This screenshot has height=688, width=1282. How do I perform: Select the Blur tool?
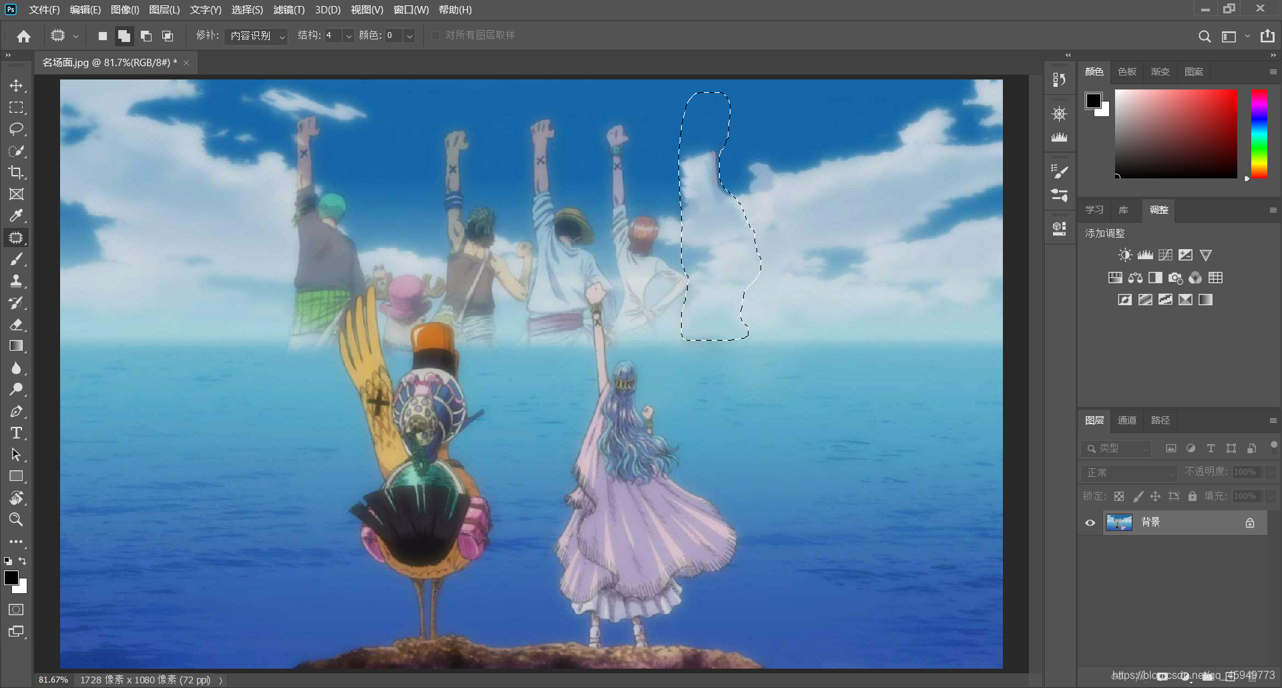16,368
